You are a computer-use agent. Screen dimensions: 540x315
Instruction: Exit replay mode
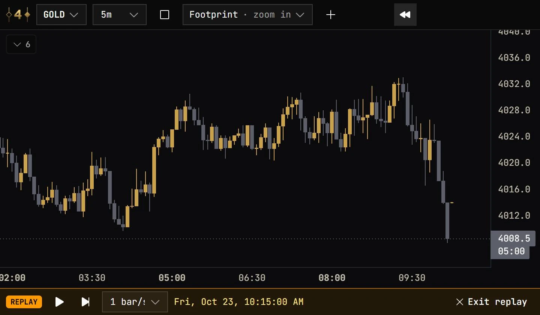pos(491,302)
